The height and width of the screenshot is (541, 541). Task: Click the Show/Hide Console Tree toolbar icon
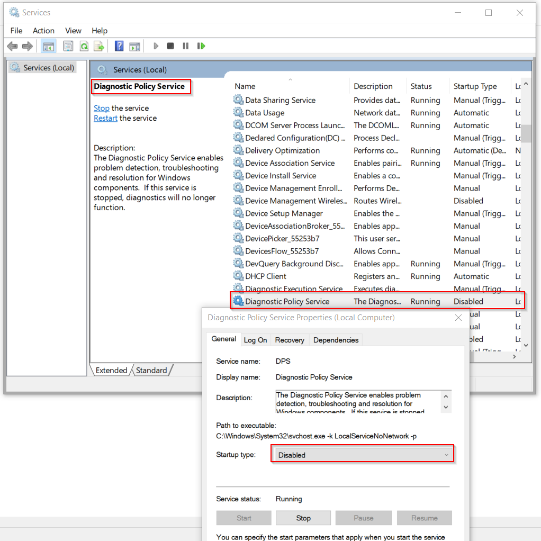[x=48, y=47]
